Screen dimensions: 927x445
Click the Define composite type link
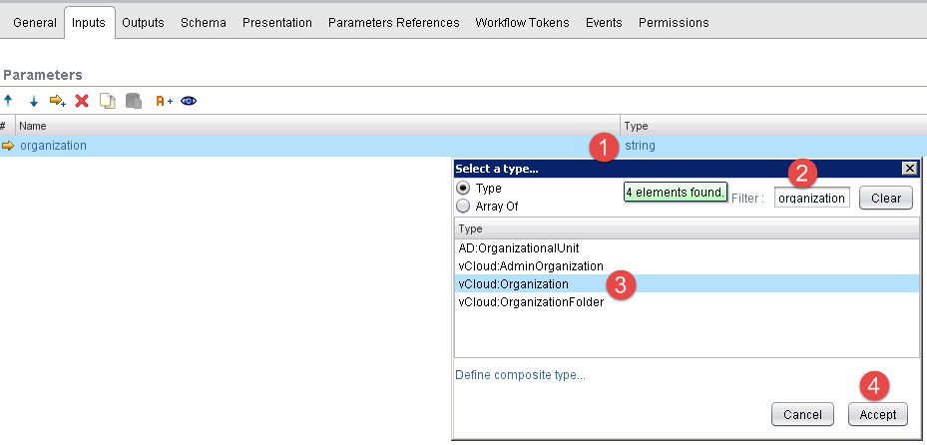[x=520, y=375]
